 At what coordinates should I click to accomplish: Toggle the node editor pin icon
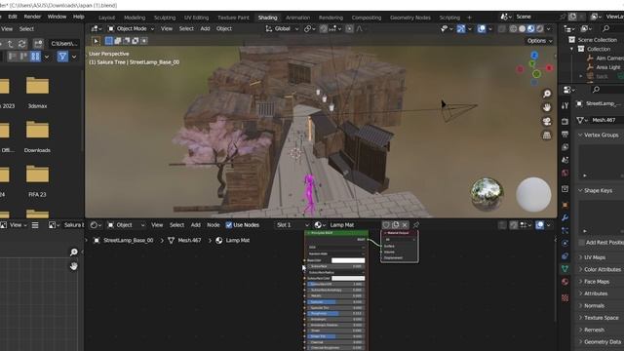[x=416, y=225]
